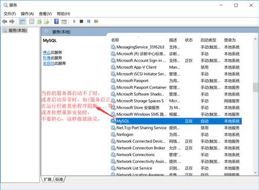This screenshot has height=190, width=259.
Task: Open the Properties toolbar icon
Action: pyautogui.click(x=32, y=22)
